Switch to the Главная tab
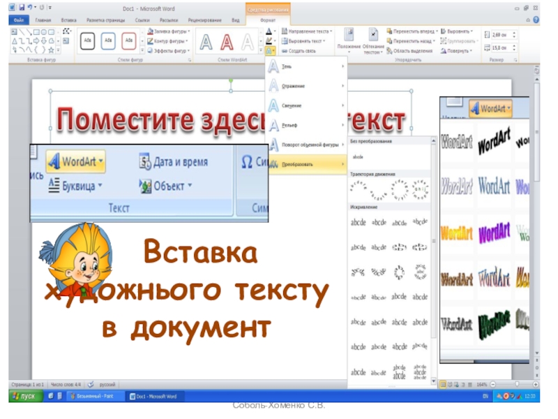The width and height of the screenshot is (558, 419). point(43,20)
